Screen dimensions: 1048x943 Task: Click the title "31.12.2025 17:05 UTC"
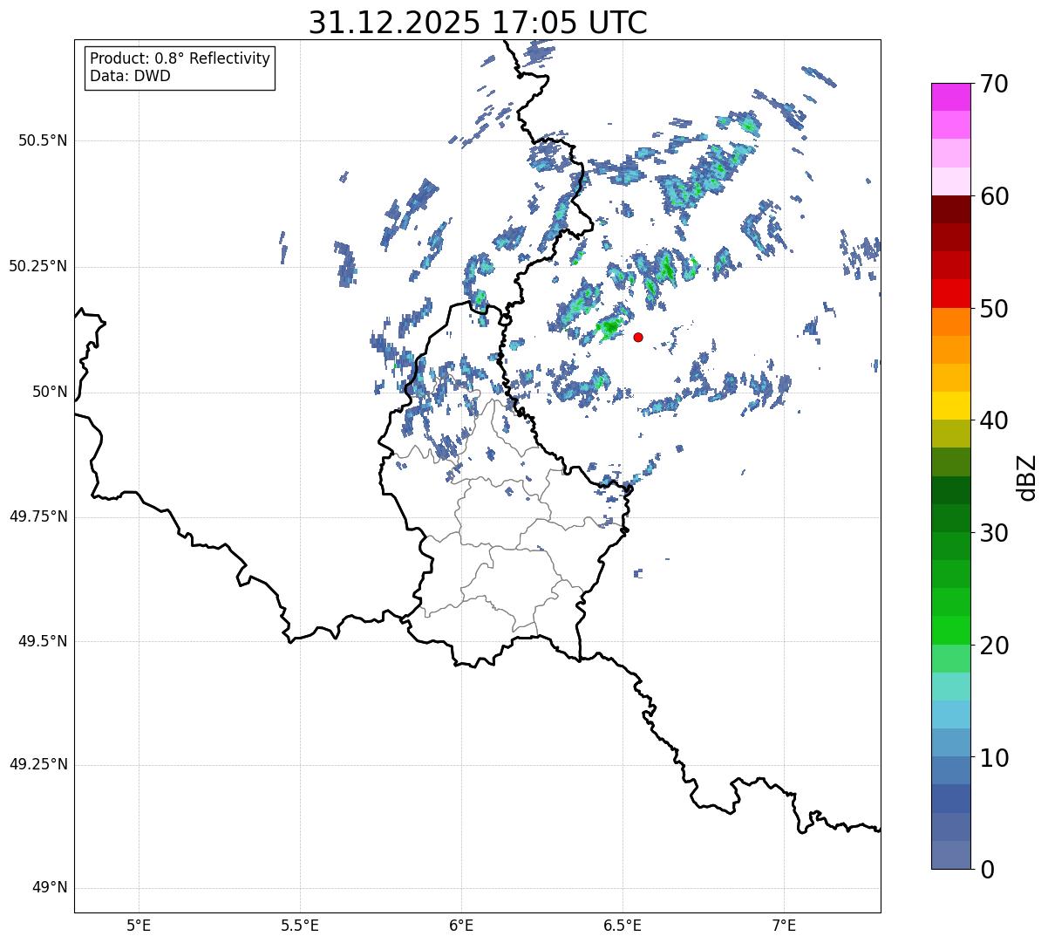(478, 23)
